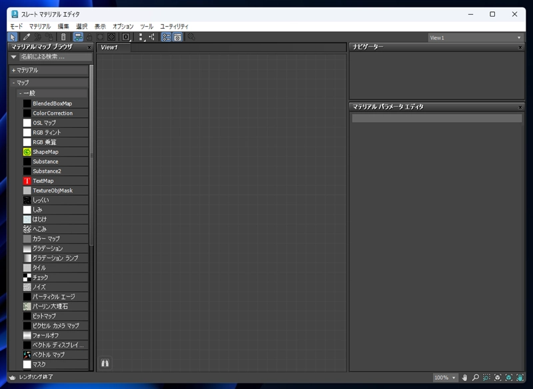Select the ColorCorrection map entry
The height and width of the screenshot is (389, 533).
(55, 113)
